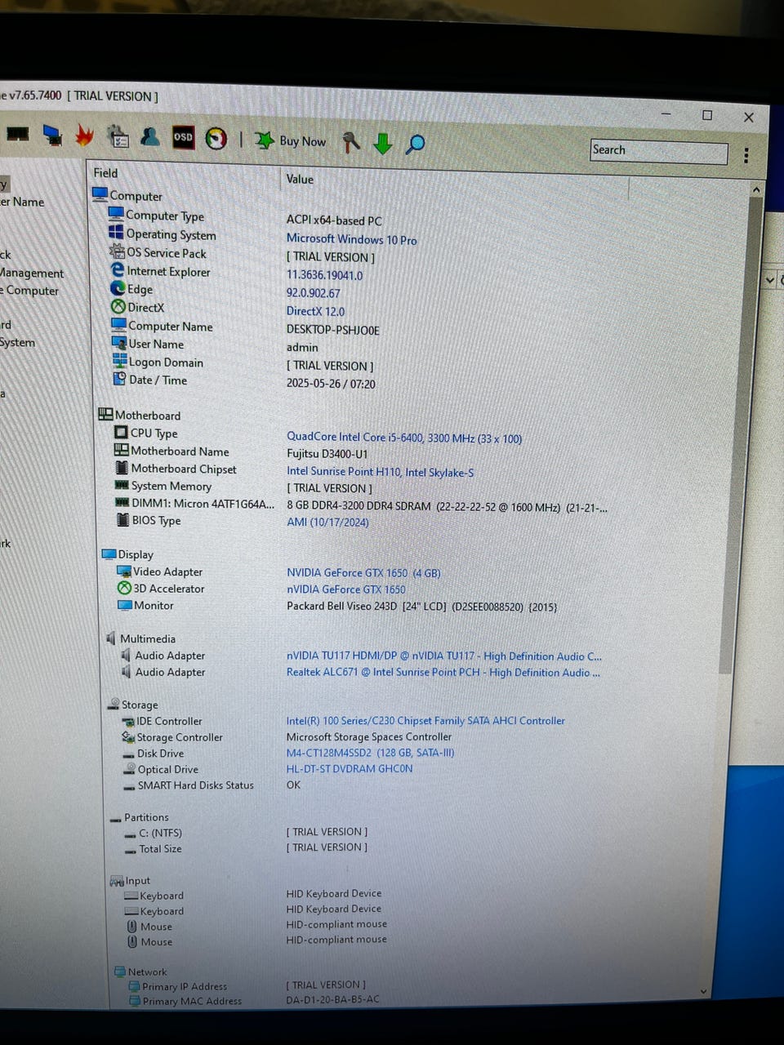
Task: Click the Input group icon
Action: [117, 880]
